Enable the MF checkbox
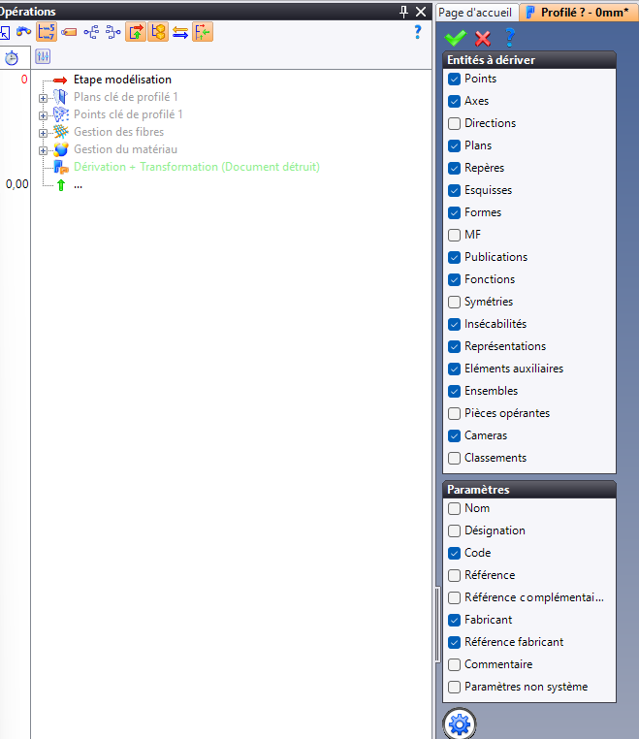Screen dimensions: 639x739 click(x=454, y=235)
